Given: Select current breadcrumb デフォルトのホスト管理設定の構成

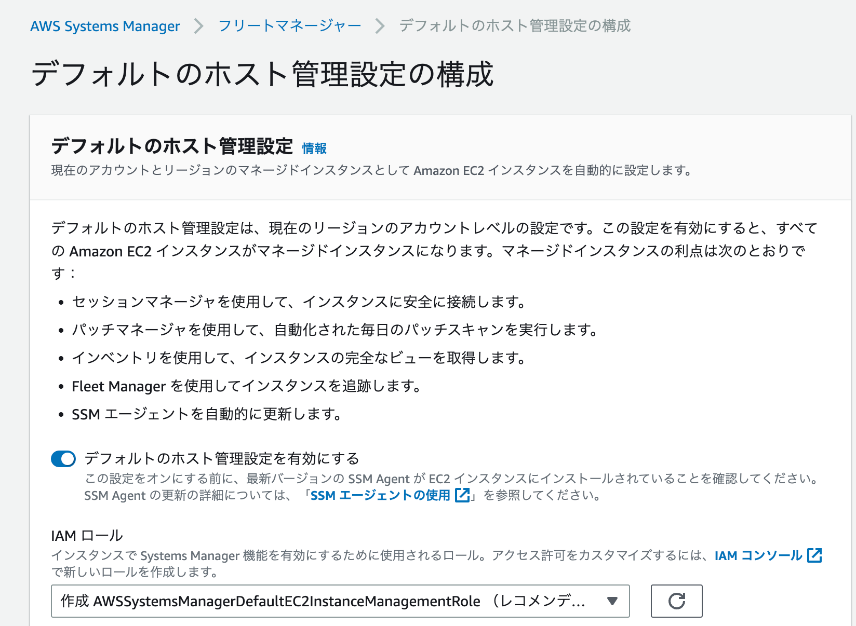Looking at the screenshot, I should tap(515, 25).
